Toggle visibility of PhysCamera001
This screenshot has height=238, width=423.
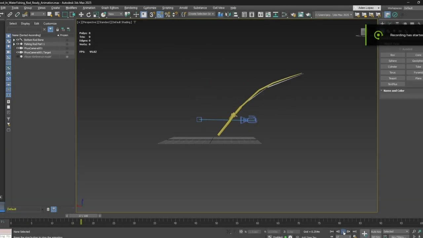[x=18, y=48]
